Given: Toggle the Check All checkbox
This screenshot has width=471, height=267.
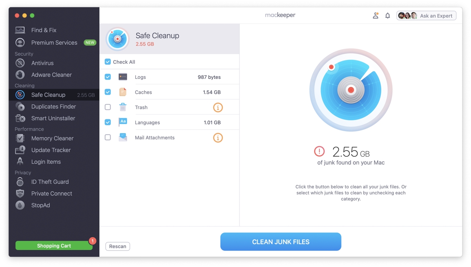Looking at the screenshot, I should click(108, 62).
